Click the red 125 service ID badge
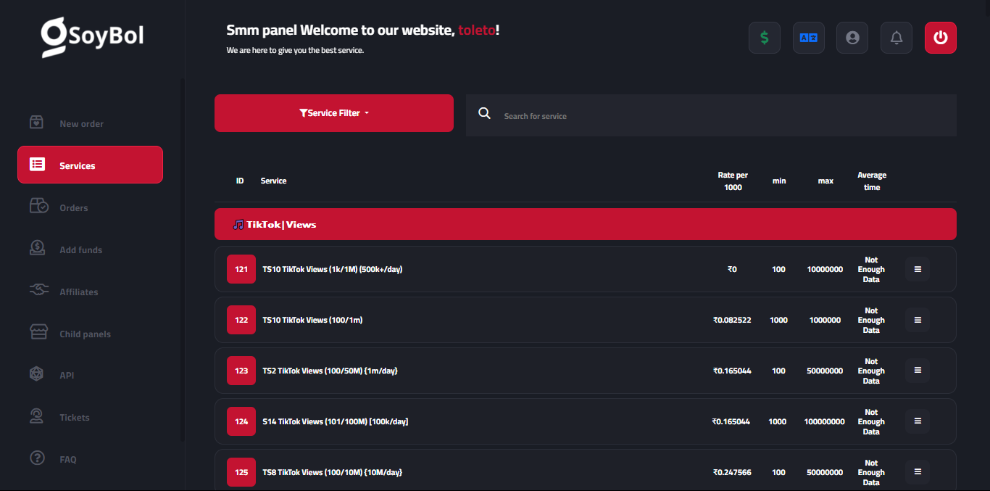The height and width of the screenshot is (491, 990). point(241,472)
